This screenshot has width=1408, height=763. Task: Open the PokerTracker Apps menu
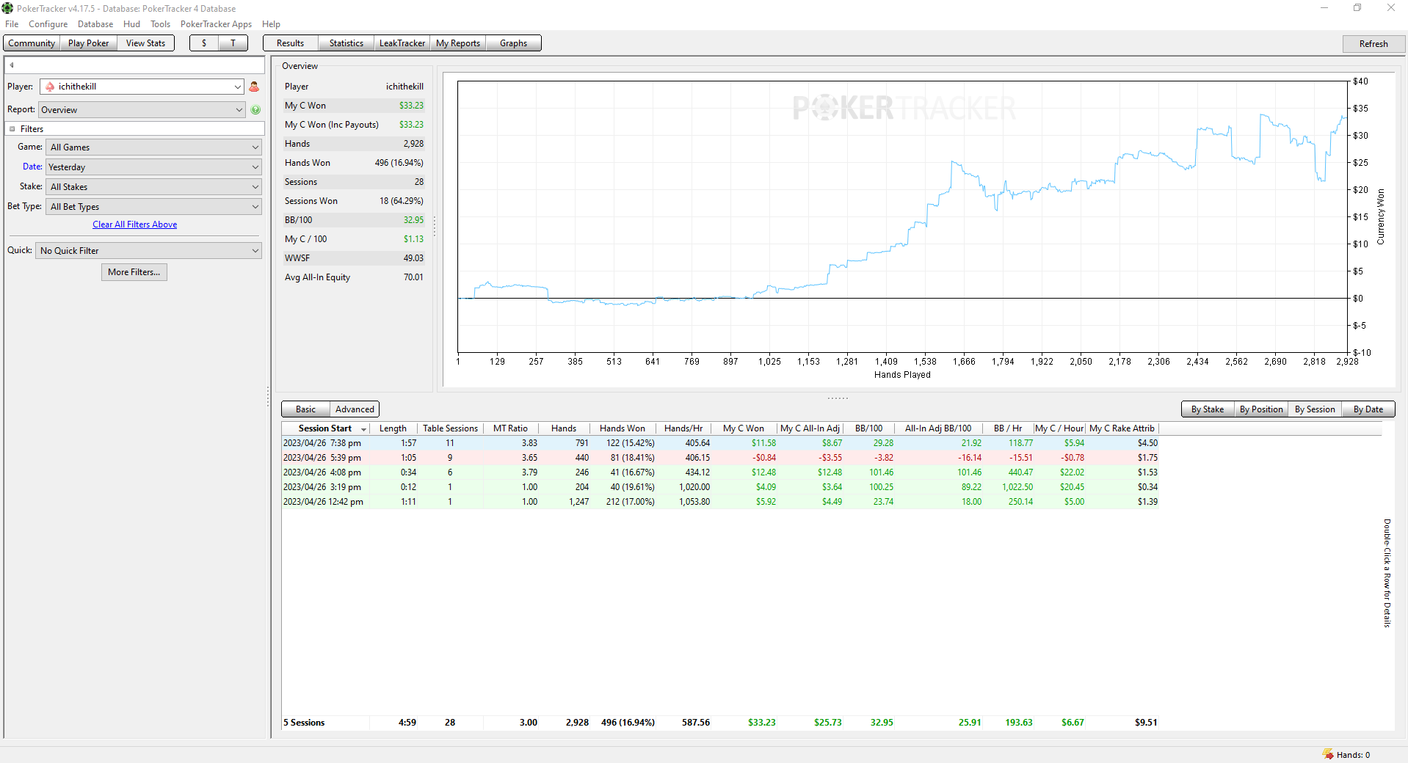pos(216,24)
